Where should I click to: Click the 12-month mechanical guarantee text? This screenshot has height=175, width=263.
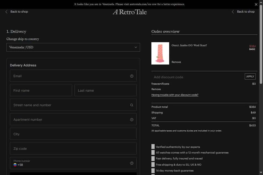192,152
